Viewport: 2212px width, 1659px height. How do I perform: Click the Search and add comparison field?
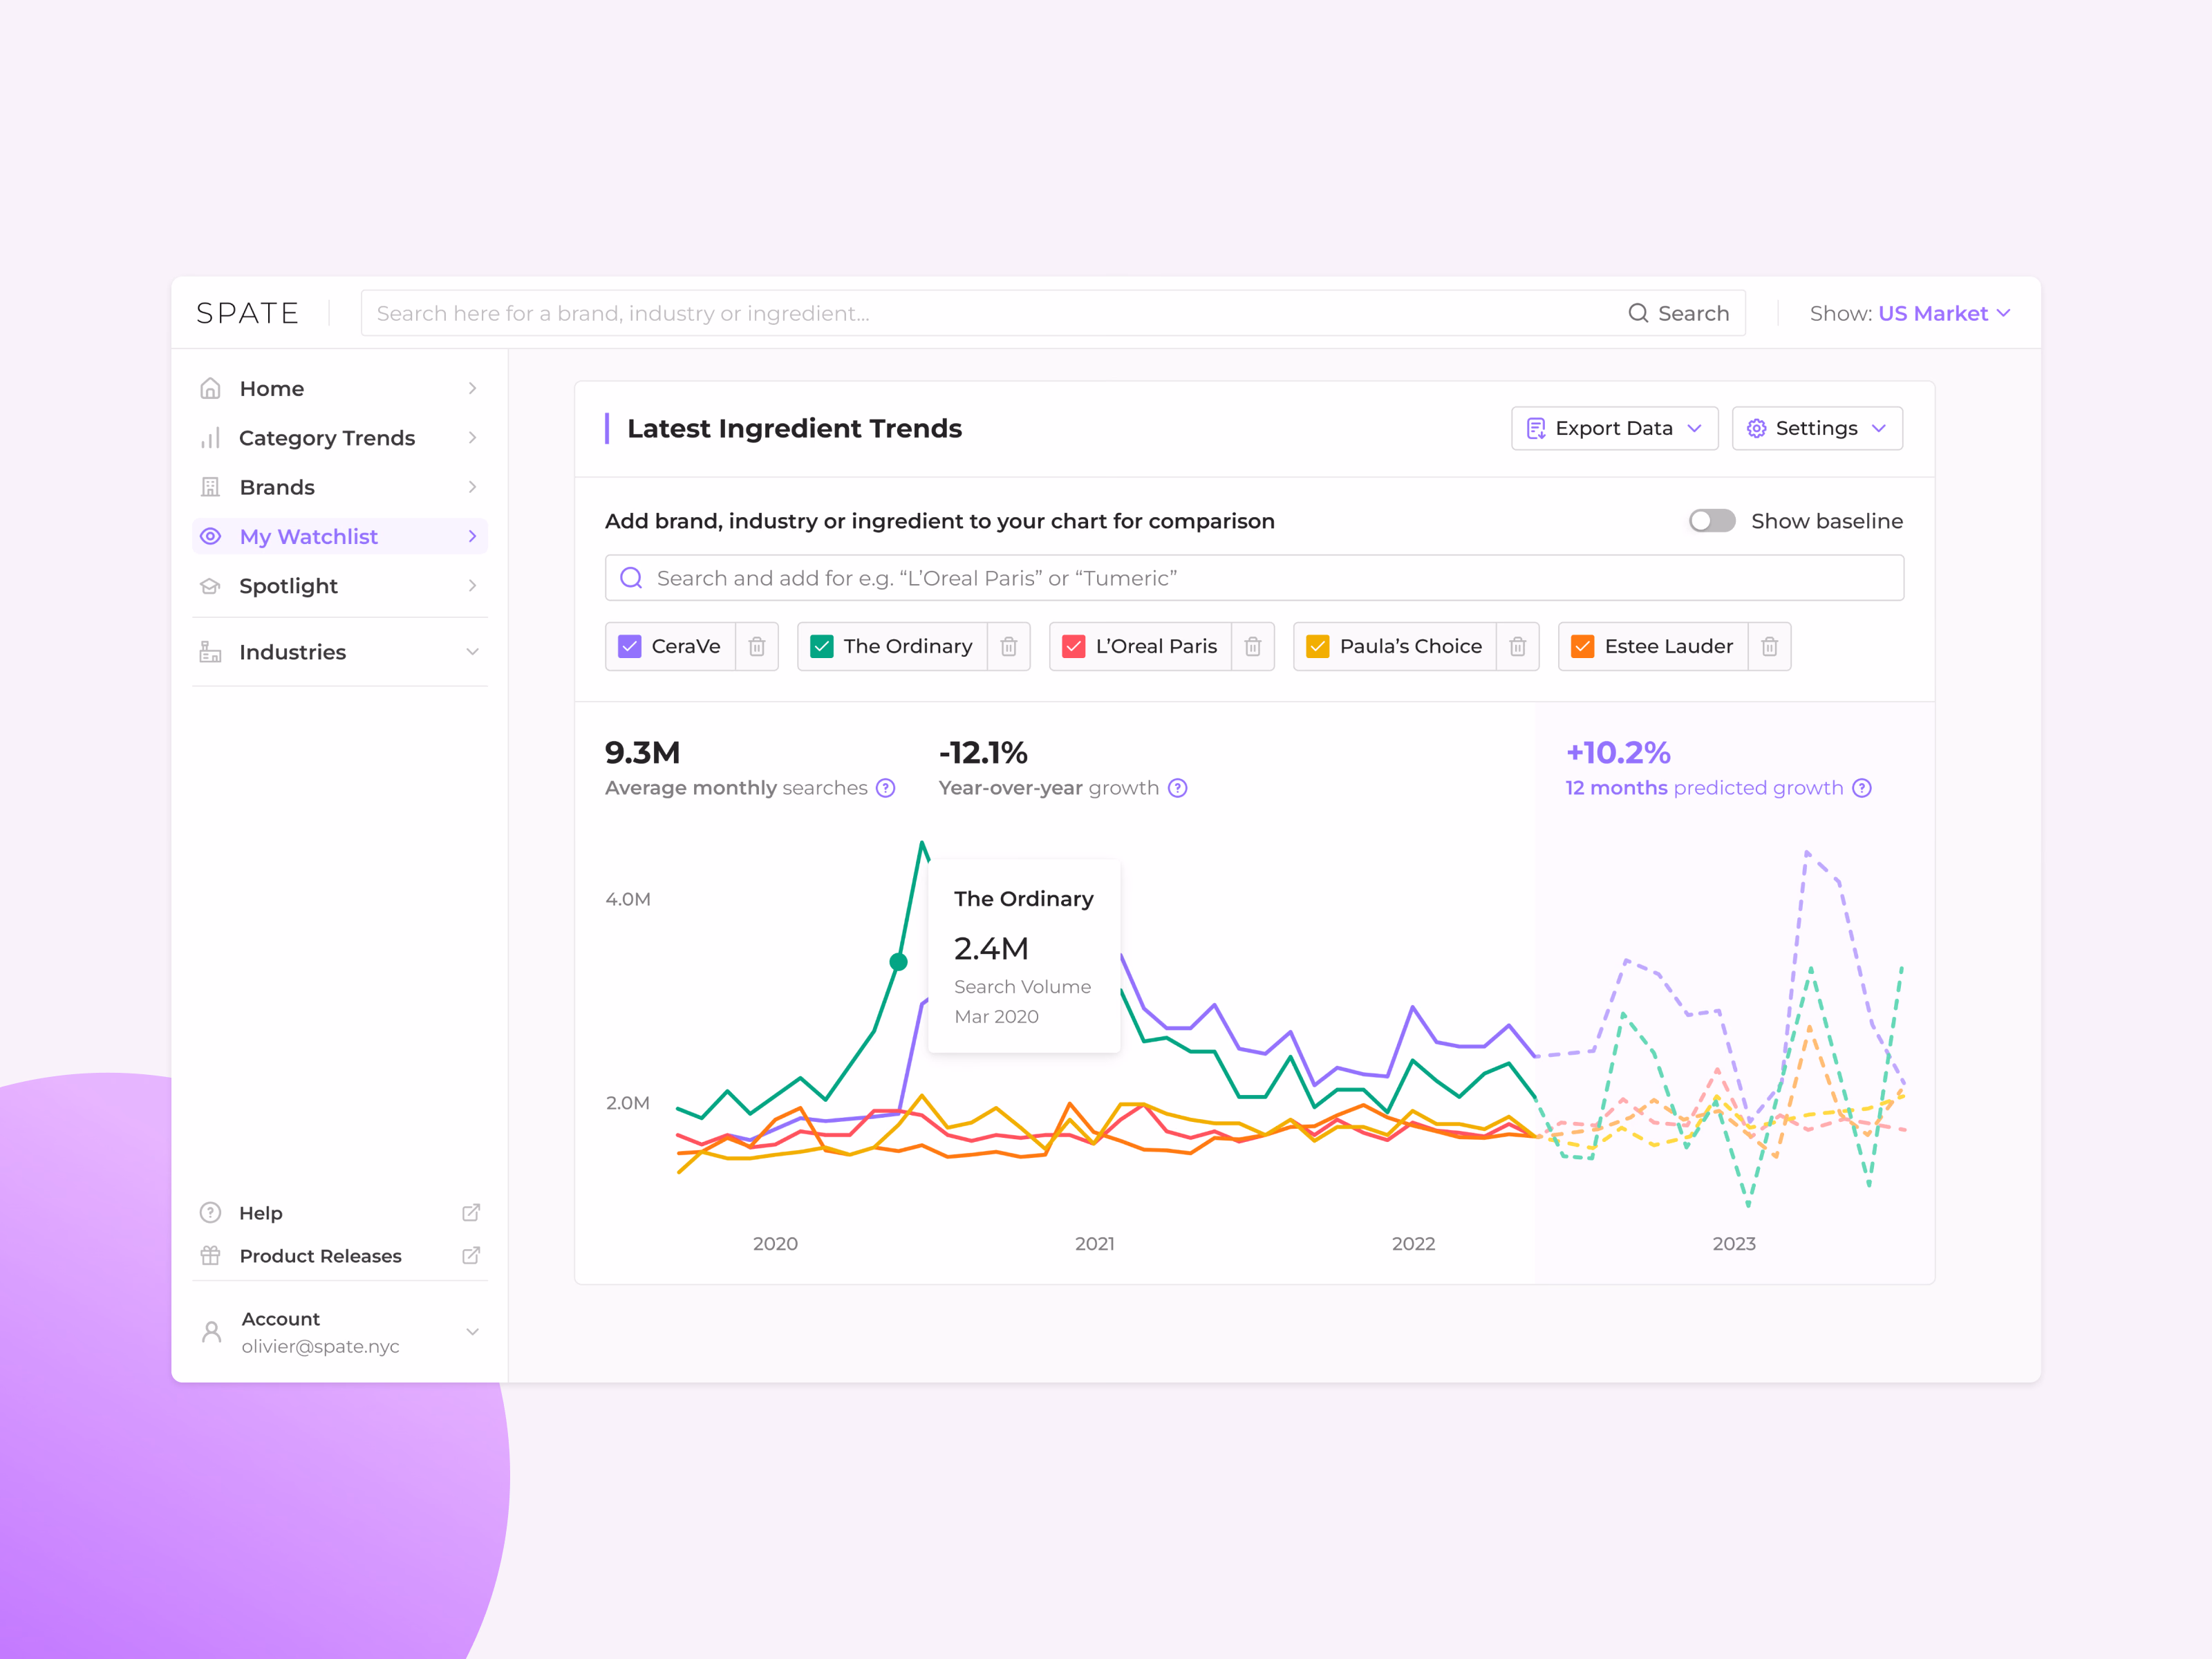1254,578
